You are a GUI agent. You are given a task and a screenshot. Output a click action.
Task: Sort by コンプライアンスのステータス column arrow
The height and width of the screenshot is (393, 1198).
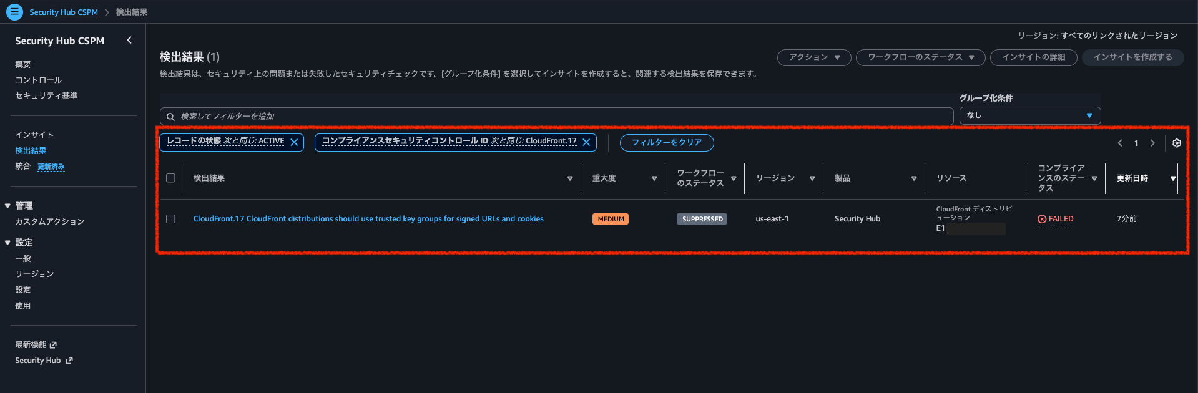(1094, 178)
